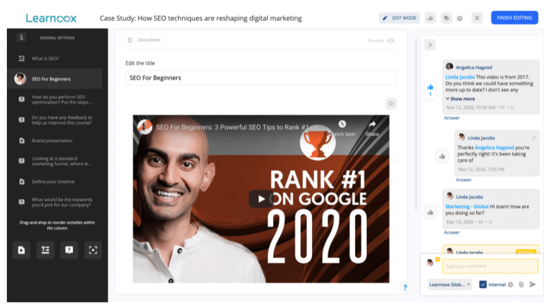This screenshot has width=549, height=306.
Task: Open the comments icon in top toolbar
Action: click(446, 18)
